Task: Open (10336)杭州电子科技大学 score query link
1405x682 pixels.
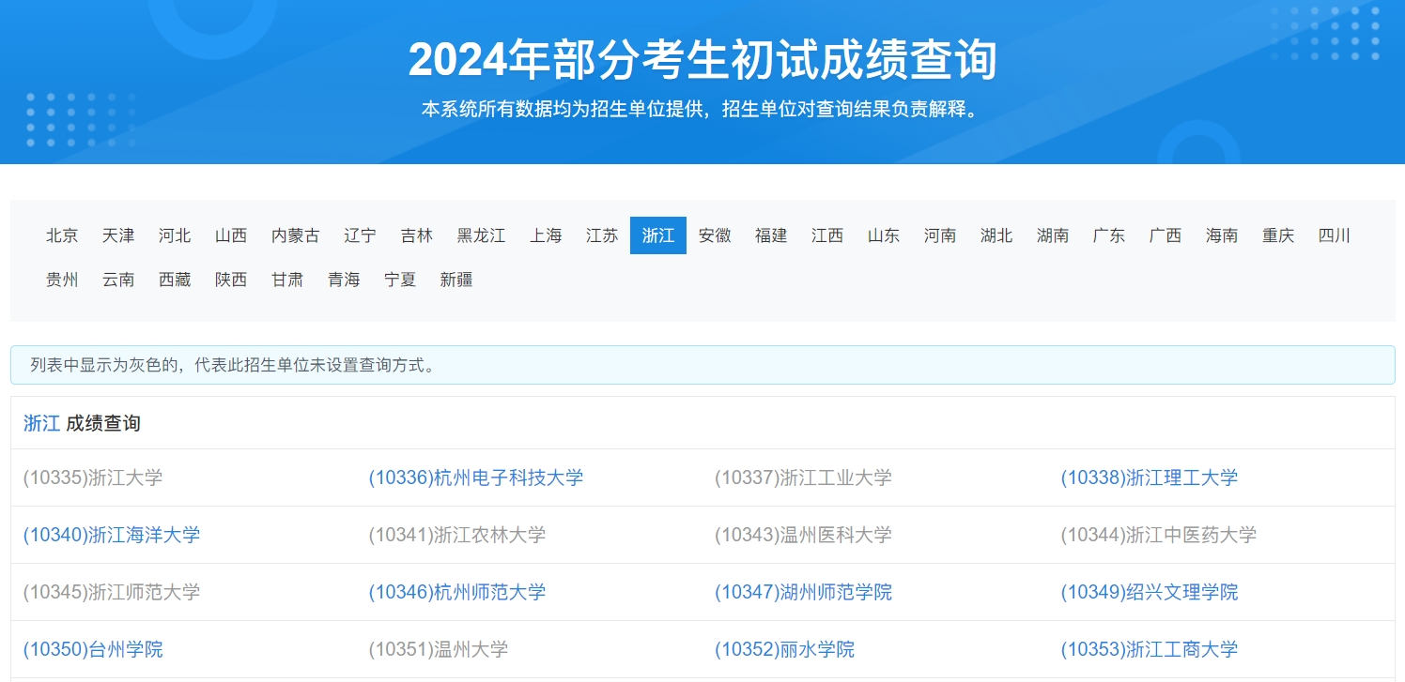Action: (x=476, y=477)
